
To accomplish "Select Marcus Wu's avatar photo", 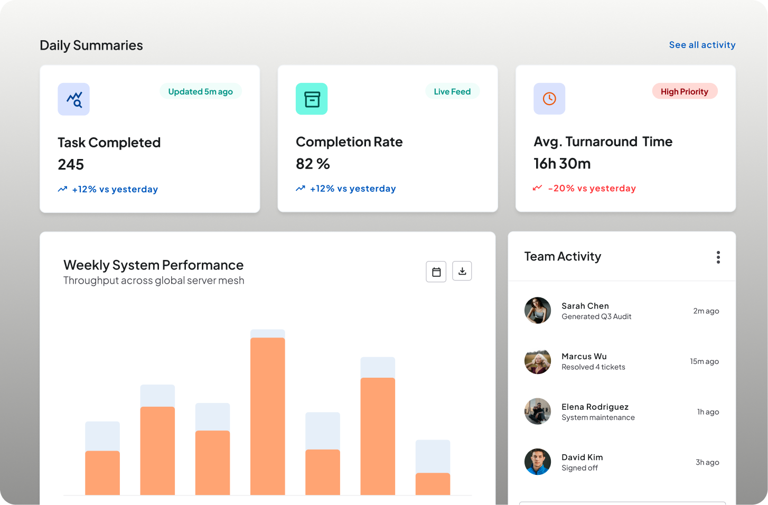I will 538,361.
